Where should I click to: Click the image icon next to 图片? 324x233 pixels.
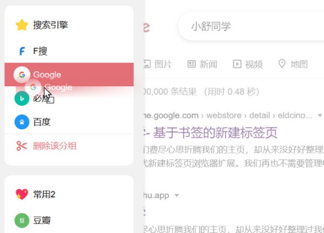coord(147,64)
